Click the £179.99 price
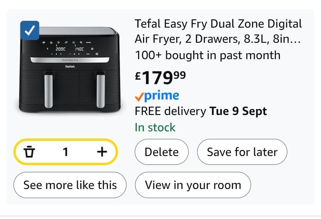Viewport: 321px width, 219px height. (160, 78)
